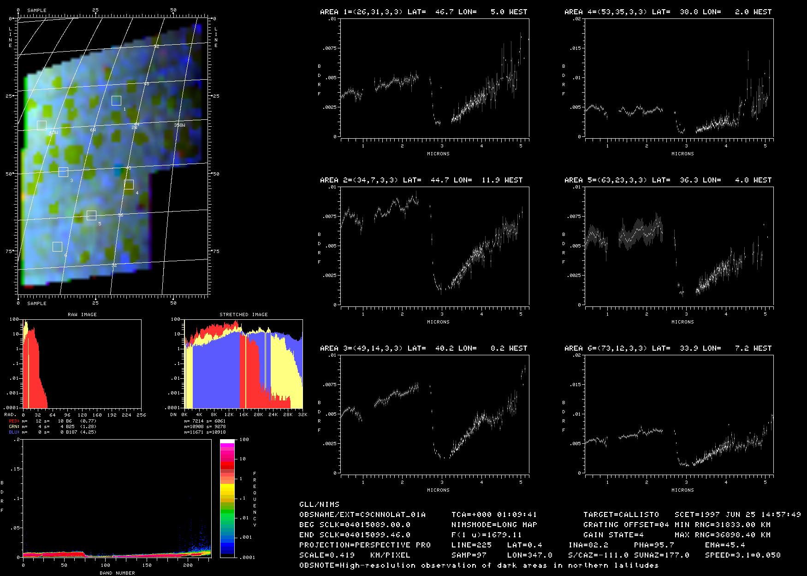This screenshot has width=807, height=576.
Task: Click the stretched image histogram plot
Action: (243, 364)
